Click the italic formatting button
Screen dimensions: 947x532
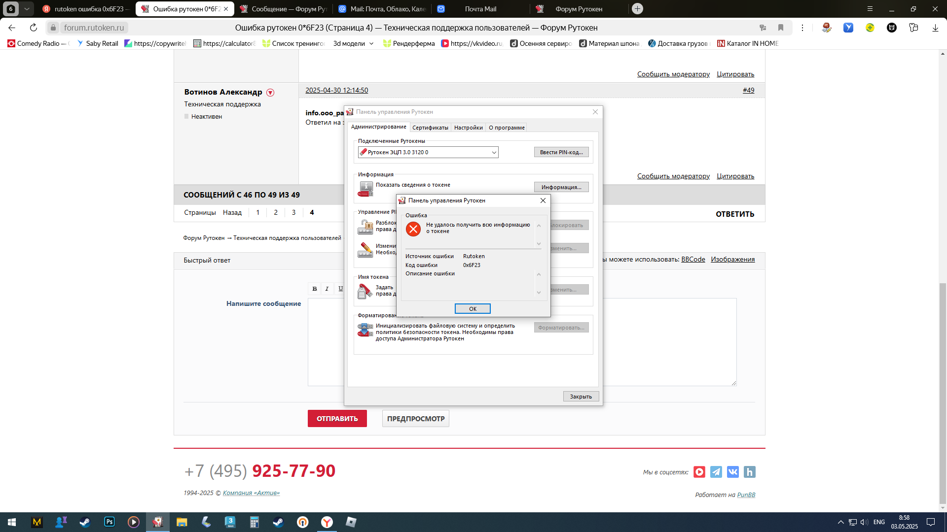tap(327, 289)
